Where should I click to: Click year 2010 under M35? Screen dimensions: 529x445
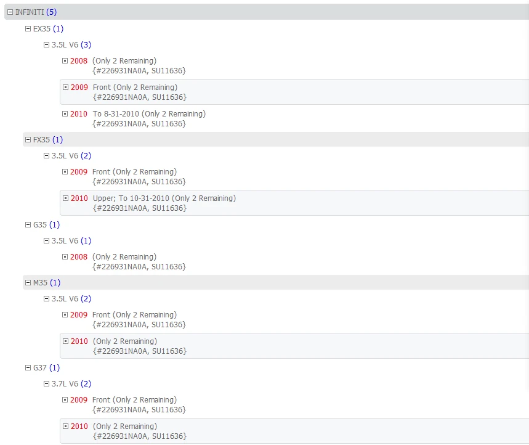click(x=79, y=341)
